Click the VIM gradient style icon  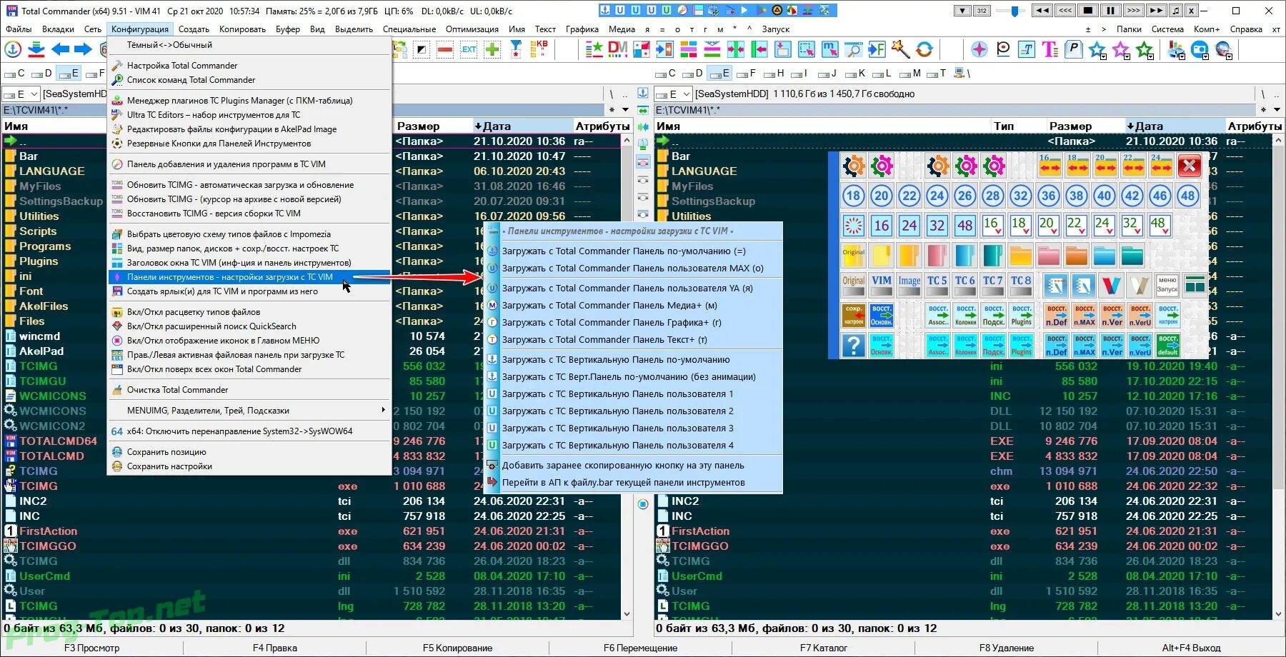882,286
